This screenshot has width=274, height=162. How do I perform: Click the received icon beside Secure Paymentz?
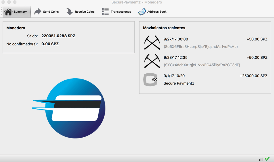pyautogui.click(x=150, y=79)
